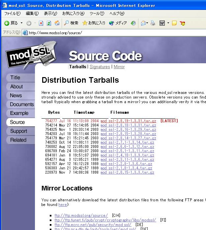This screenshot has width=206, height=230.
Task: Click the Home icon in toolbar
Action: [x=57, y=23]
